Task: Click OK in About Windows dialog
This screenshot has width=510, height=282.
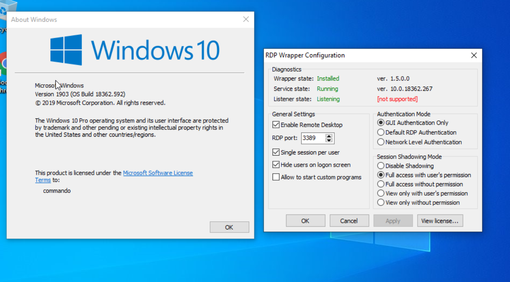Action: (x=229, y=227)
